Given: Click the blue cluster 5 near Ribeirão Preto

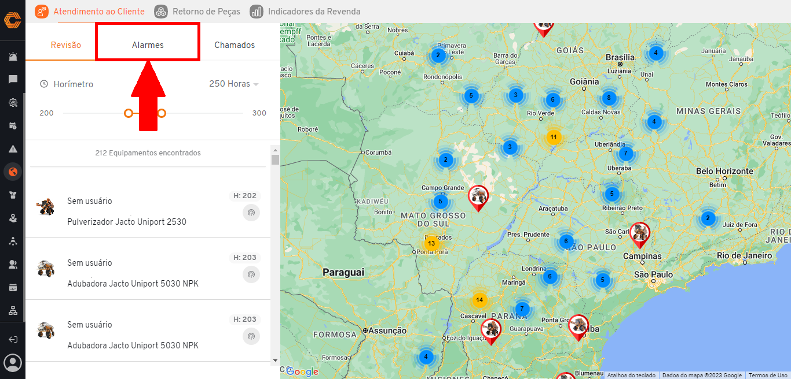Looking at the screenshot, I should pos(612,194).
